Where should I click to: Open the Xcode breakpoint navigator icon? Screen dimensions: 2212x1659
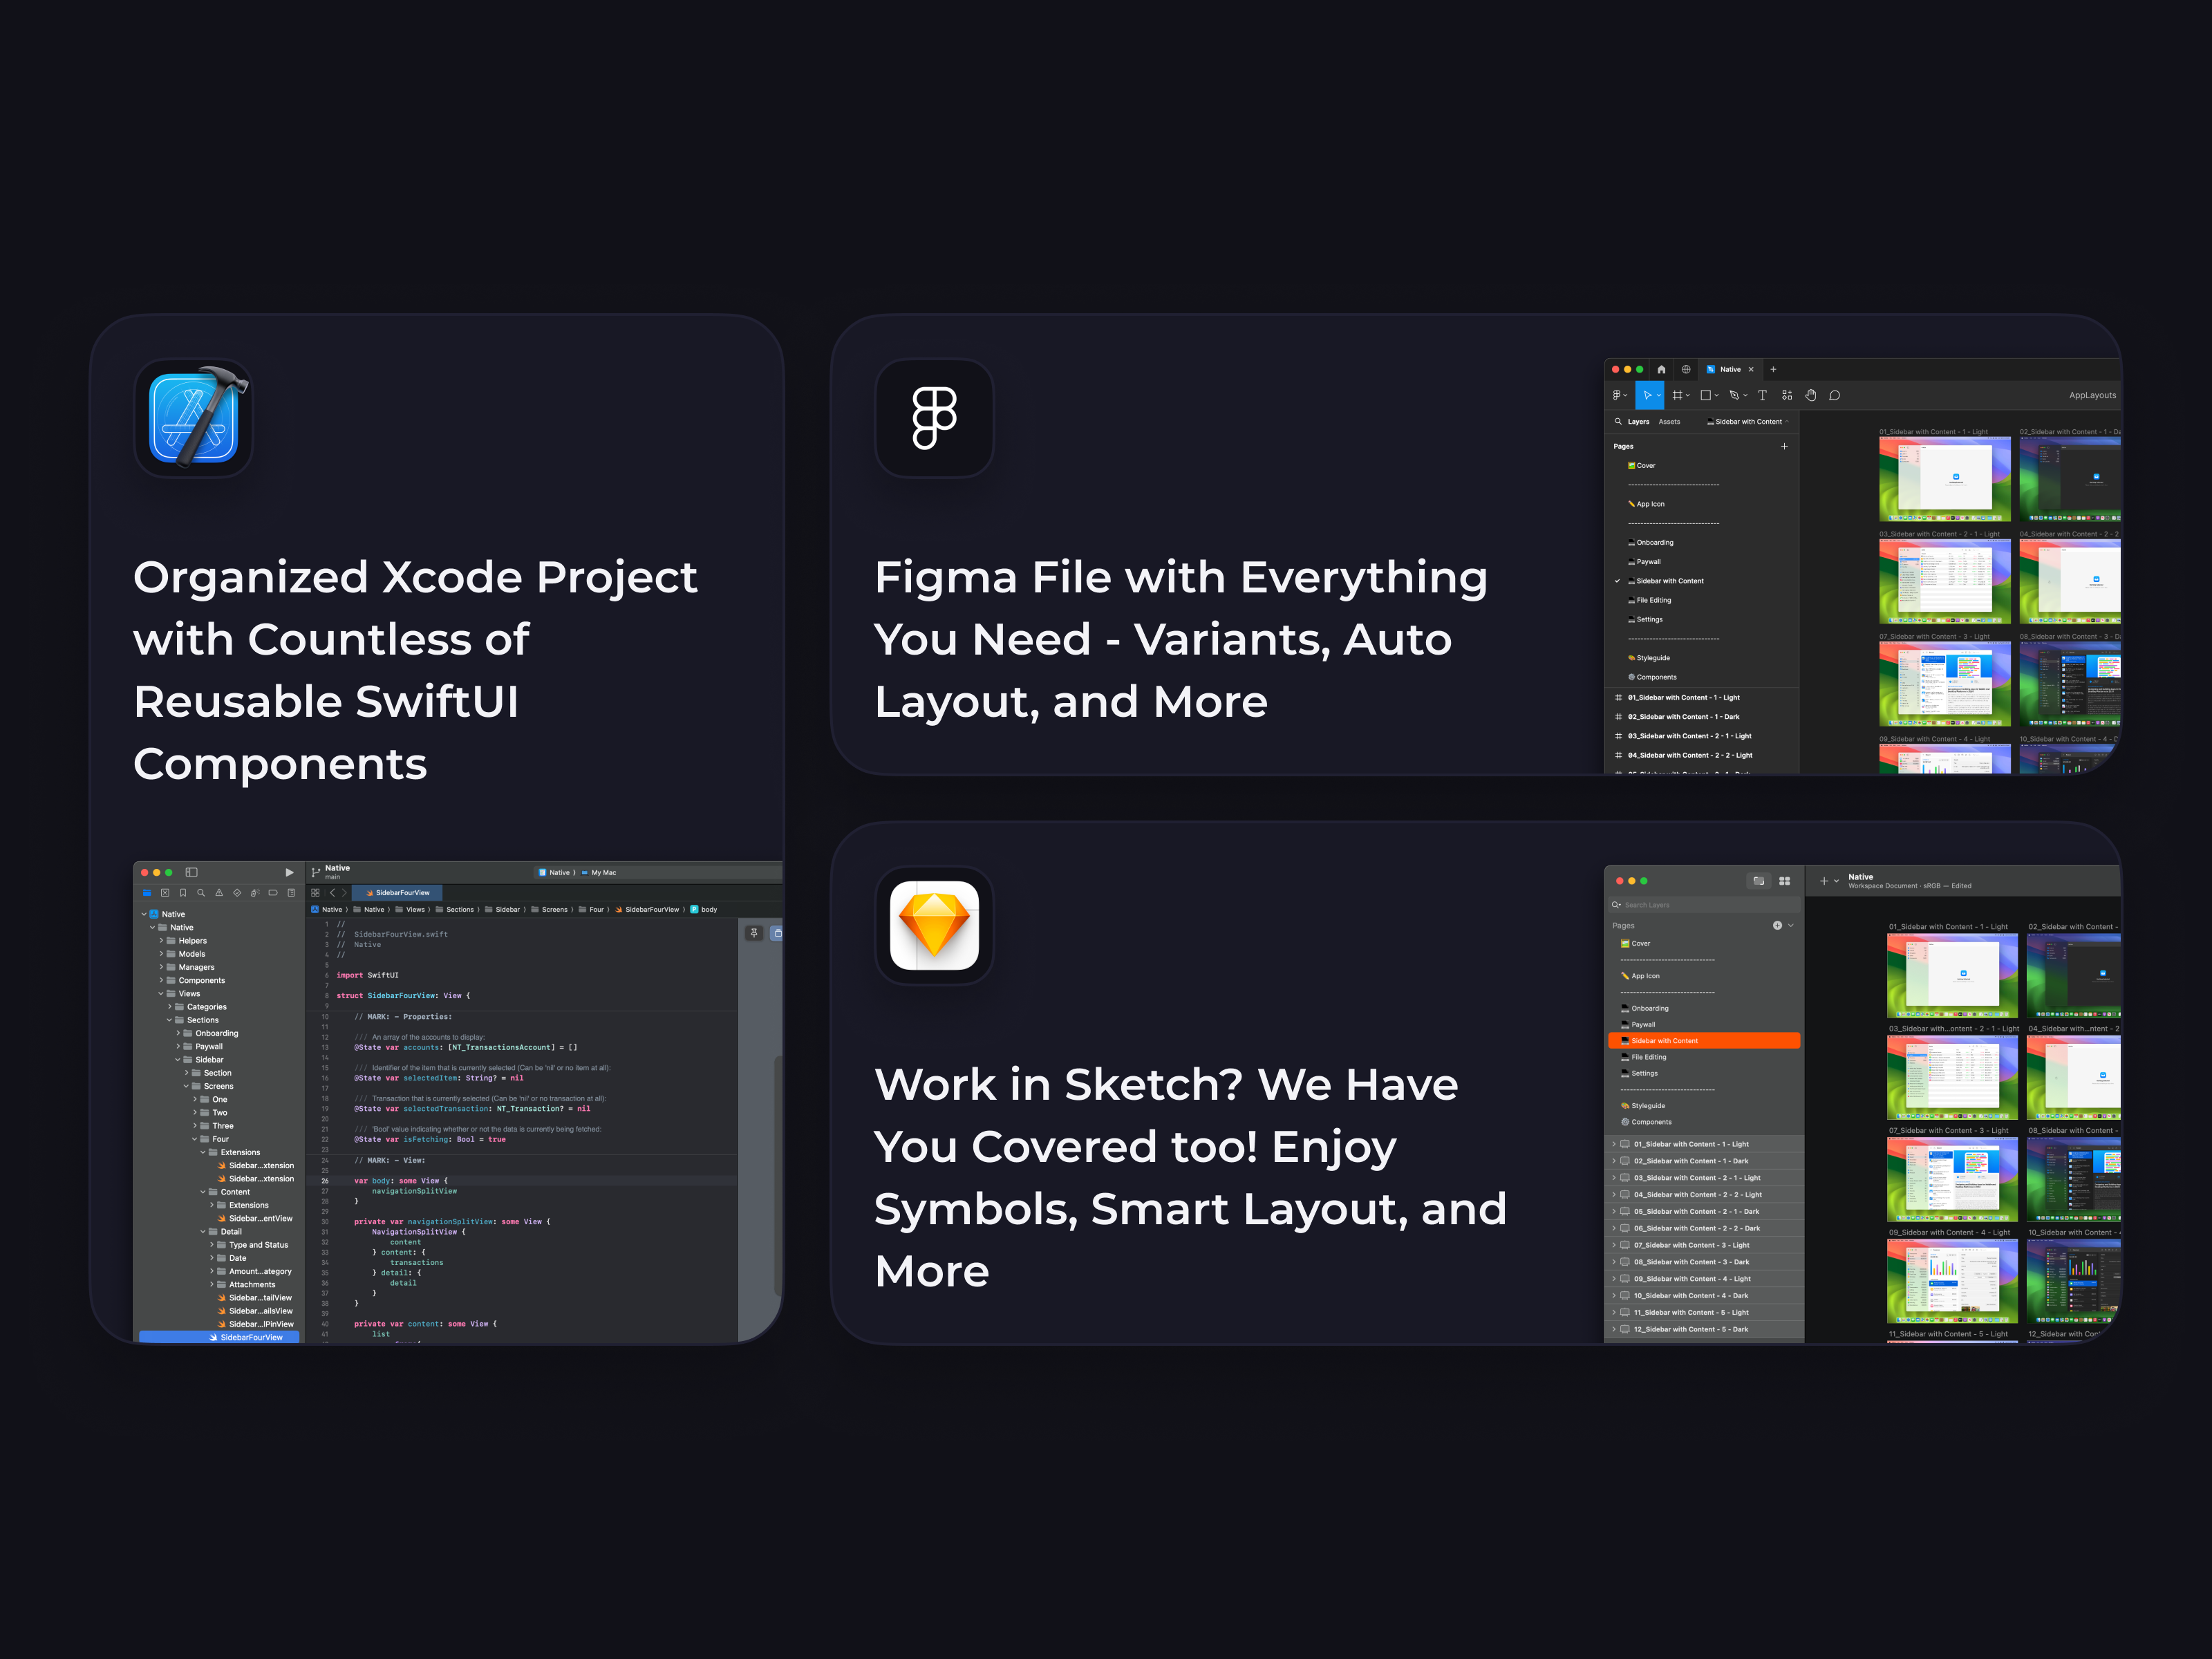tap(273, 892)
